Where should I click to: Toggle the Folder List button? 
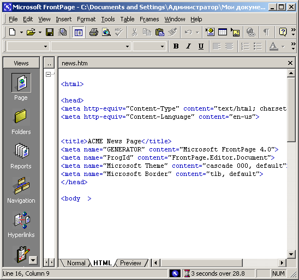(x=78, y=32)
